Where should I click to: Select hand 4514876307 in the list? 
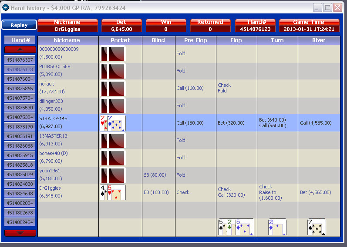coord(20,59)
